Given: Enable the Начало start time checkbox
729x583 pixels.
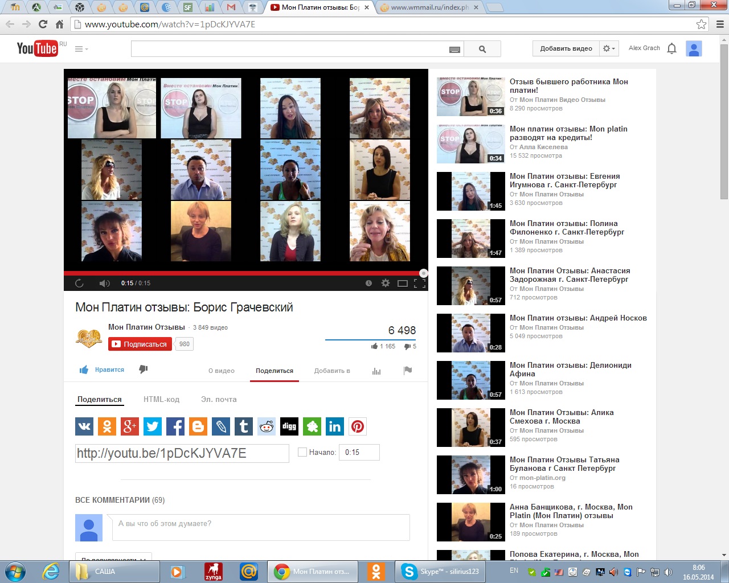Looking at the screenshot, I should (x=302, y=452).
